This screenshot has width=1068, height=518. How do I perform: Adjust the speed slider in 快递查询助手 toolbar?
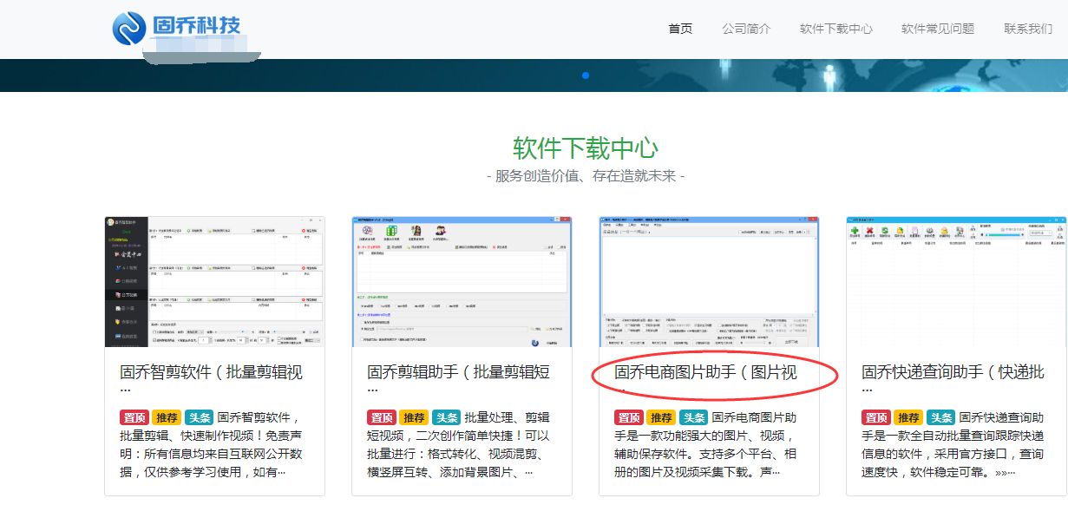(x=1003, y=235)
